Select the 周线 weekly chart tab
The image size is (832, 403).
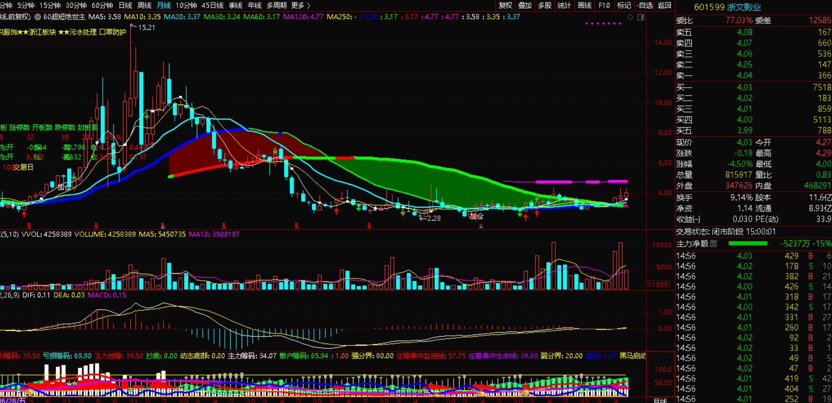144,5
